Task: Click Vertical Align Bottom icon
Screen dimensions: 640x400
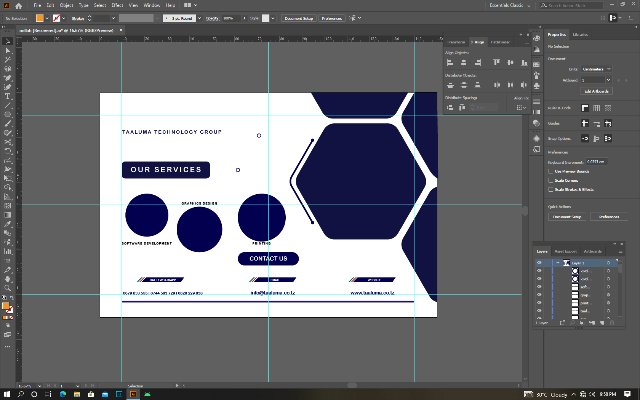Action: [x=524, y=62]
